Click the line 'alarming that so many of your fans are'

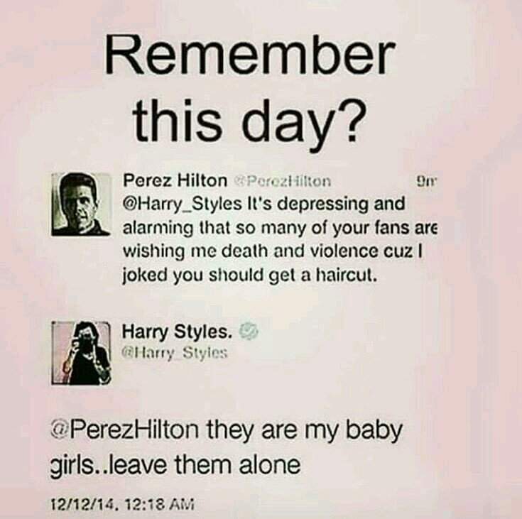click(x=279, y=229)
